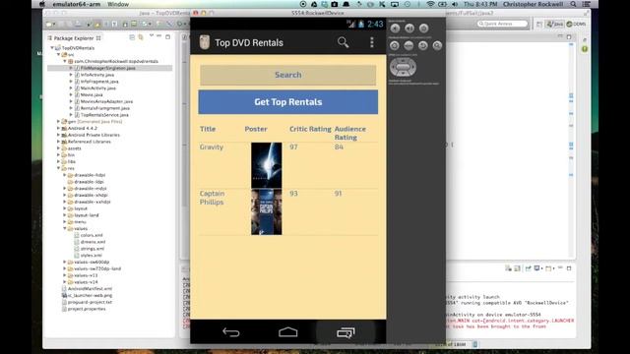Select colors.xml under values
Screen dimensions: 630x354
[92, 235]
